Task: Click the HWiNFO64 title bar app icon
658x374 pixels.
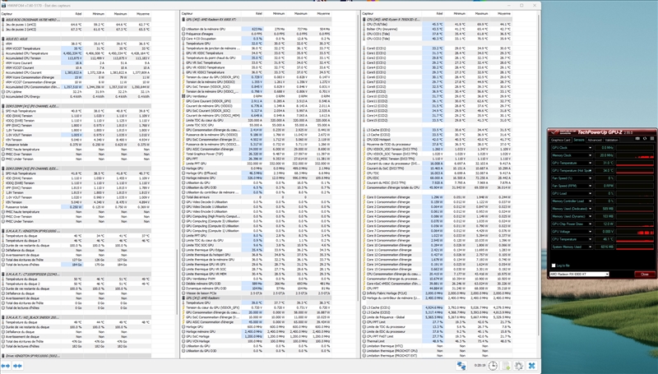Action: click(5, 4)
